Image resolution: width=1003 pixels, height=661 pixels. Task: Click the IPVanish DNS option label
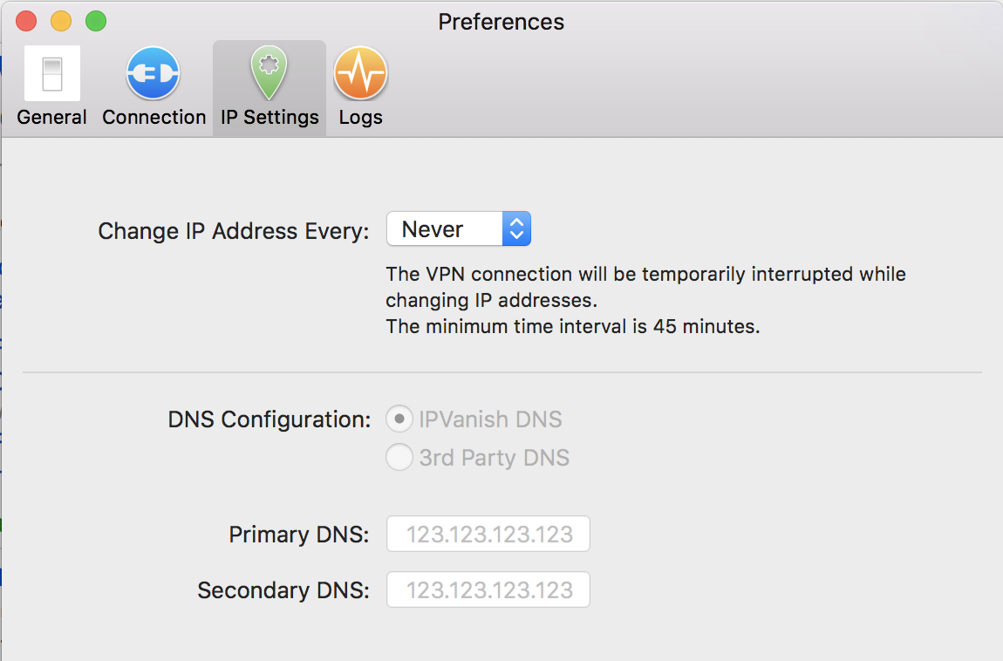[490, 419]
